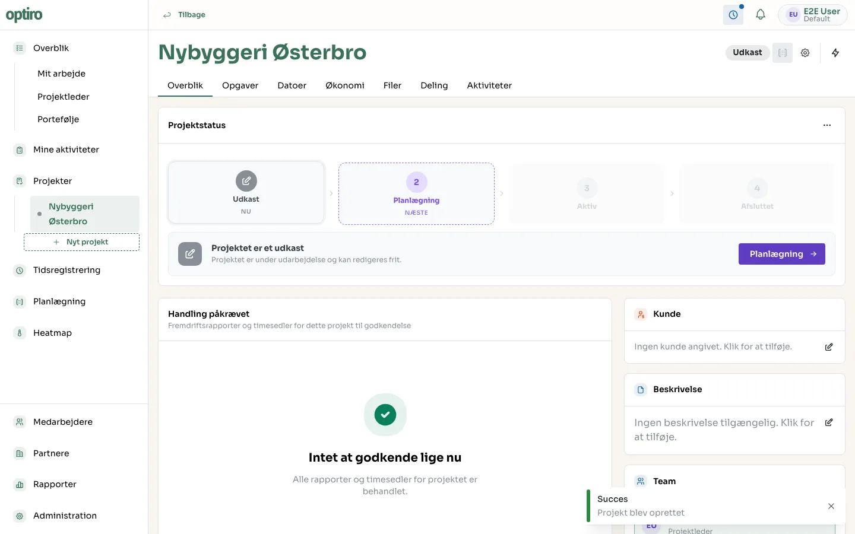Image resolution: width=855 pixels, height=534 pixels.
Task: Click 'Ingen kunde angivet' text to add
Action: click(713, 347)
